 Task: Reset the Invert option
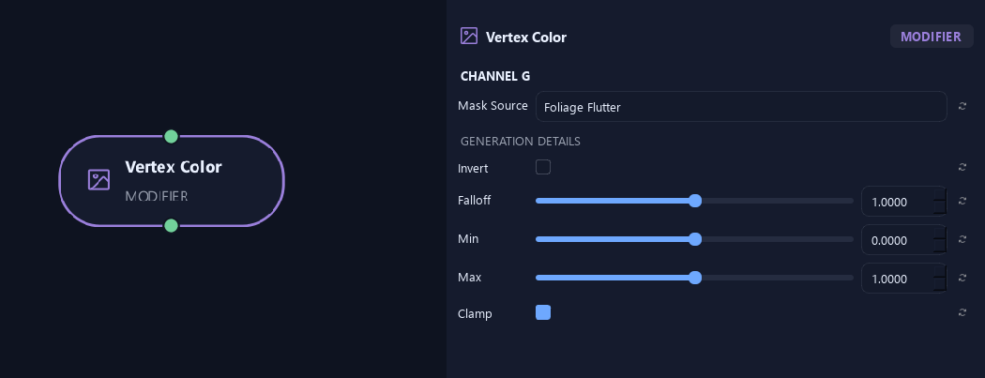tap(962, 167)
